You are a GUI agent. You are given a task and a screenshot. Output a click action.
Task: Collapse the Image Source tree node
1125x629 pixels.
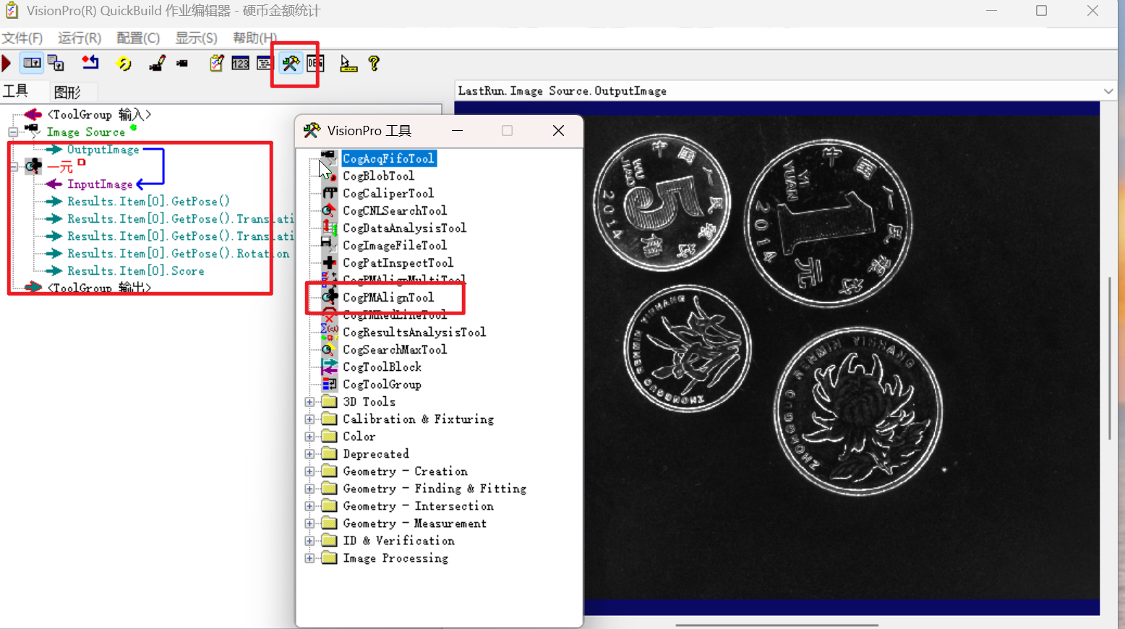[x=12, y=132]
